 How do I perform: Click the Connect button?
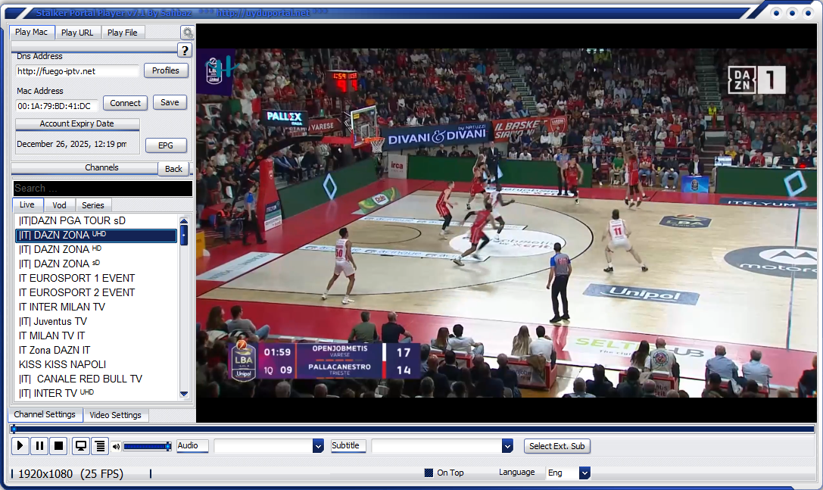(125, 103)
